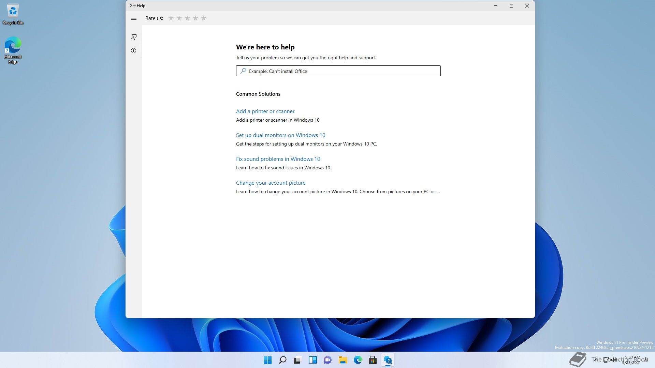The image size is (655, 368).
Task: Rate the app four stars
Action: 195,18
